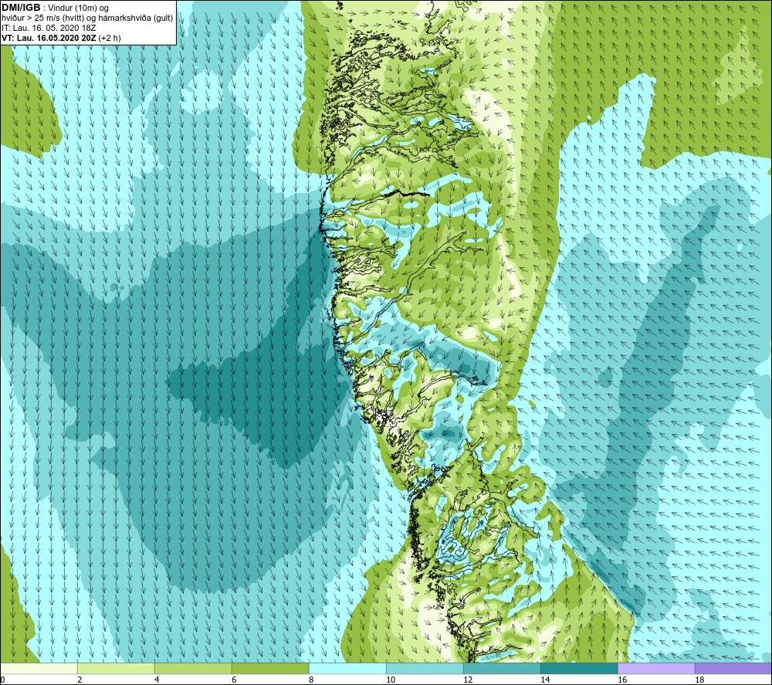Click the 2-4 m/s light green swatch
The height and width of the screenshot is (685, 772).
[x=116, y=669]
